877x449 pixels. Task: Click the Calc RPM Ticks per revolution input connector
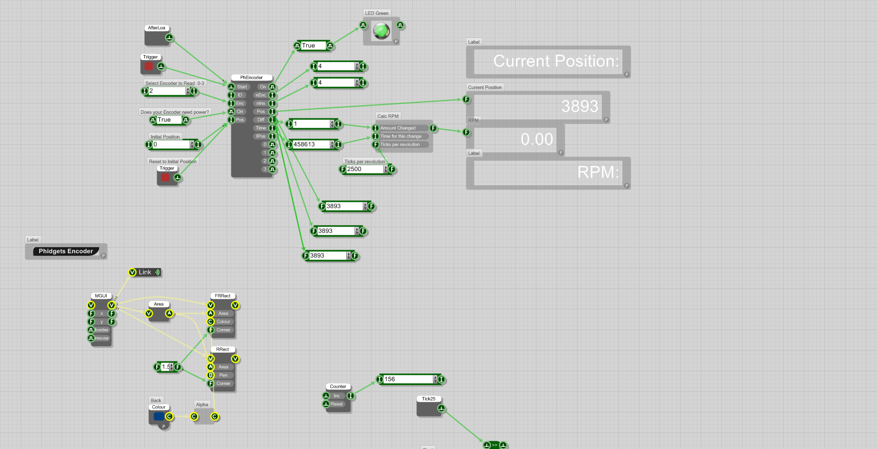(376, 145)
